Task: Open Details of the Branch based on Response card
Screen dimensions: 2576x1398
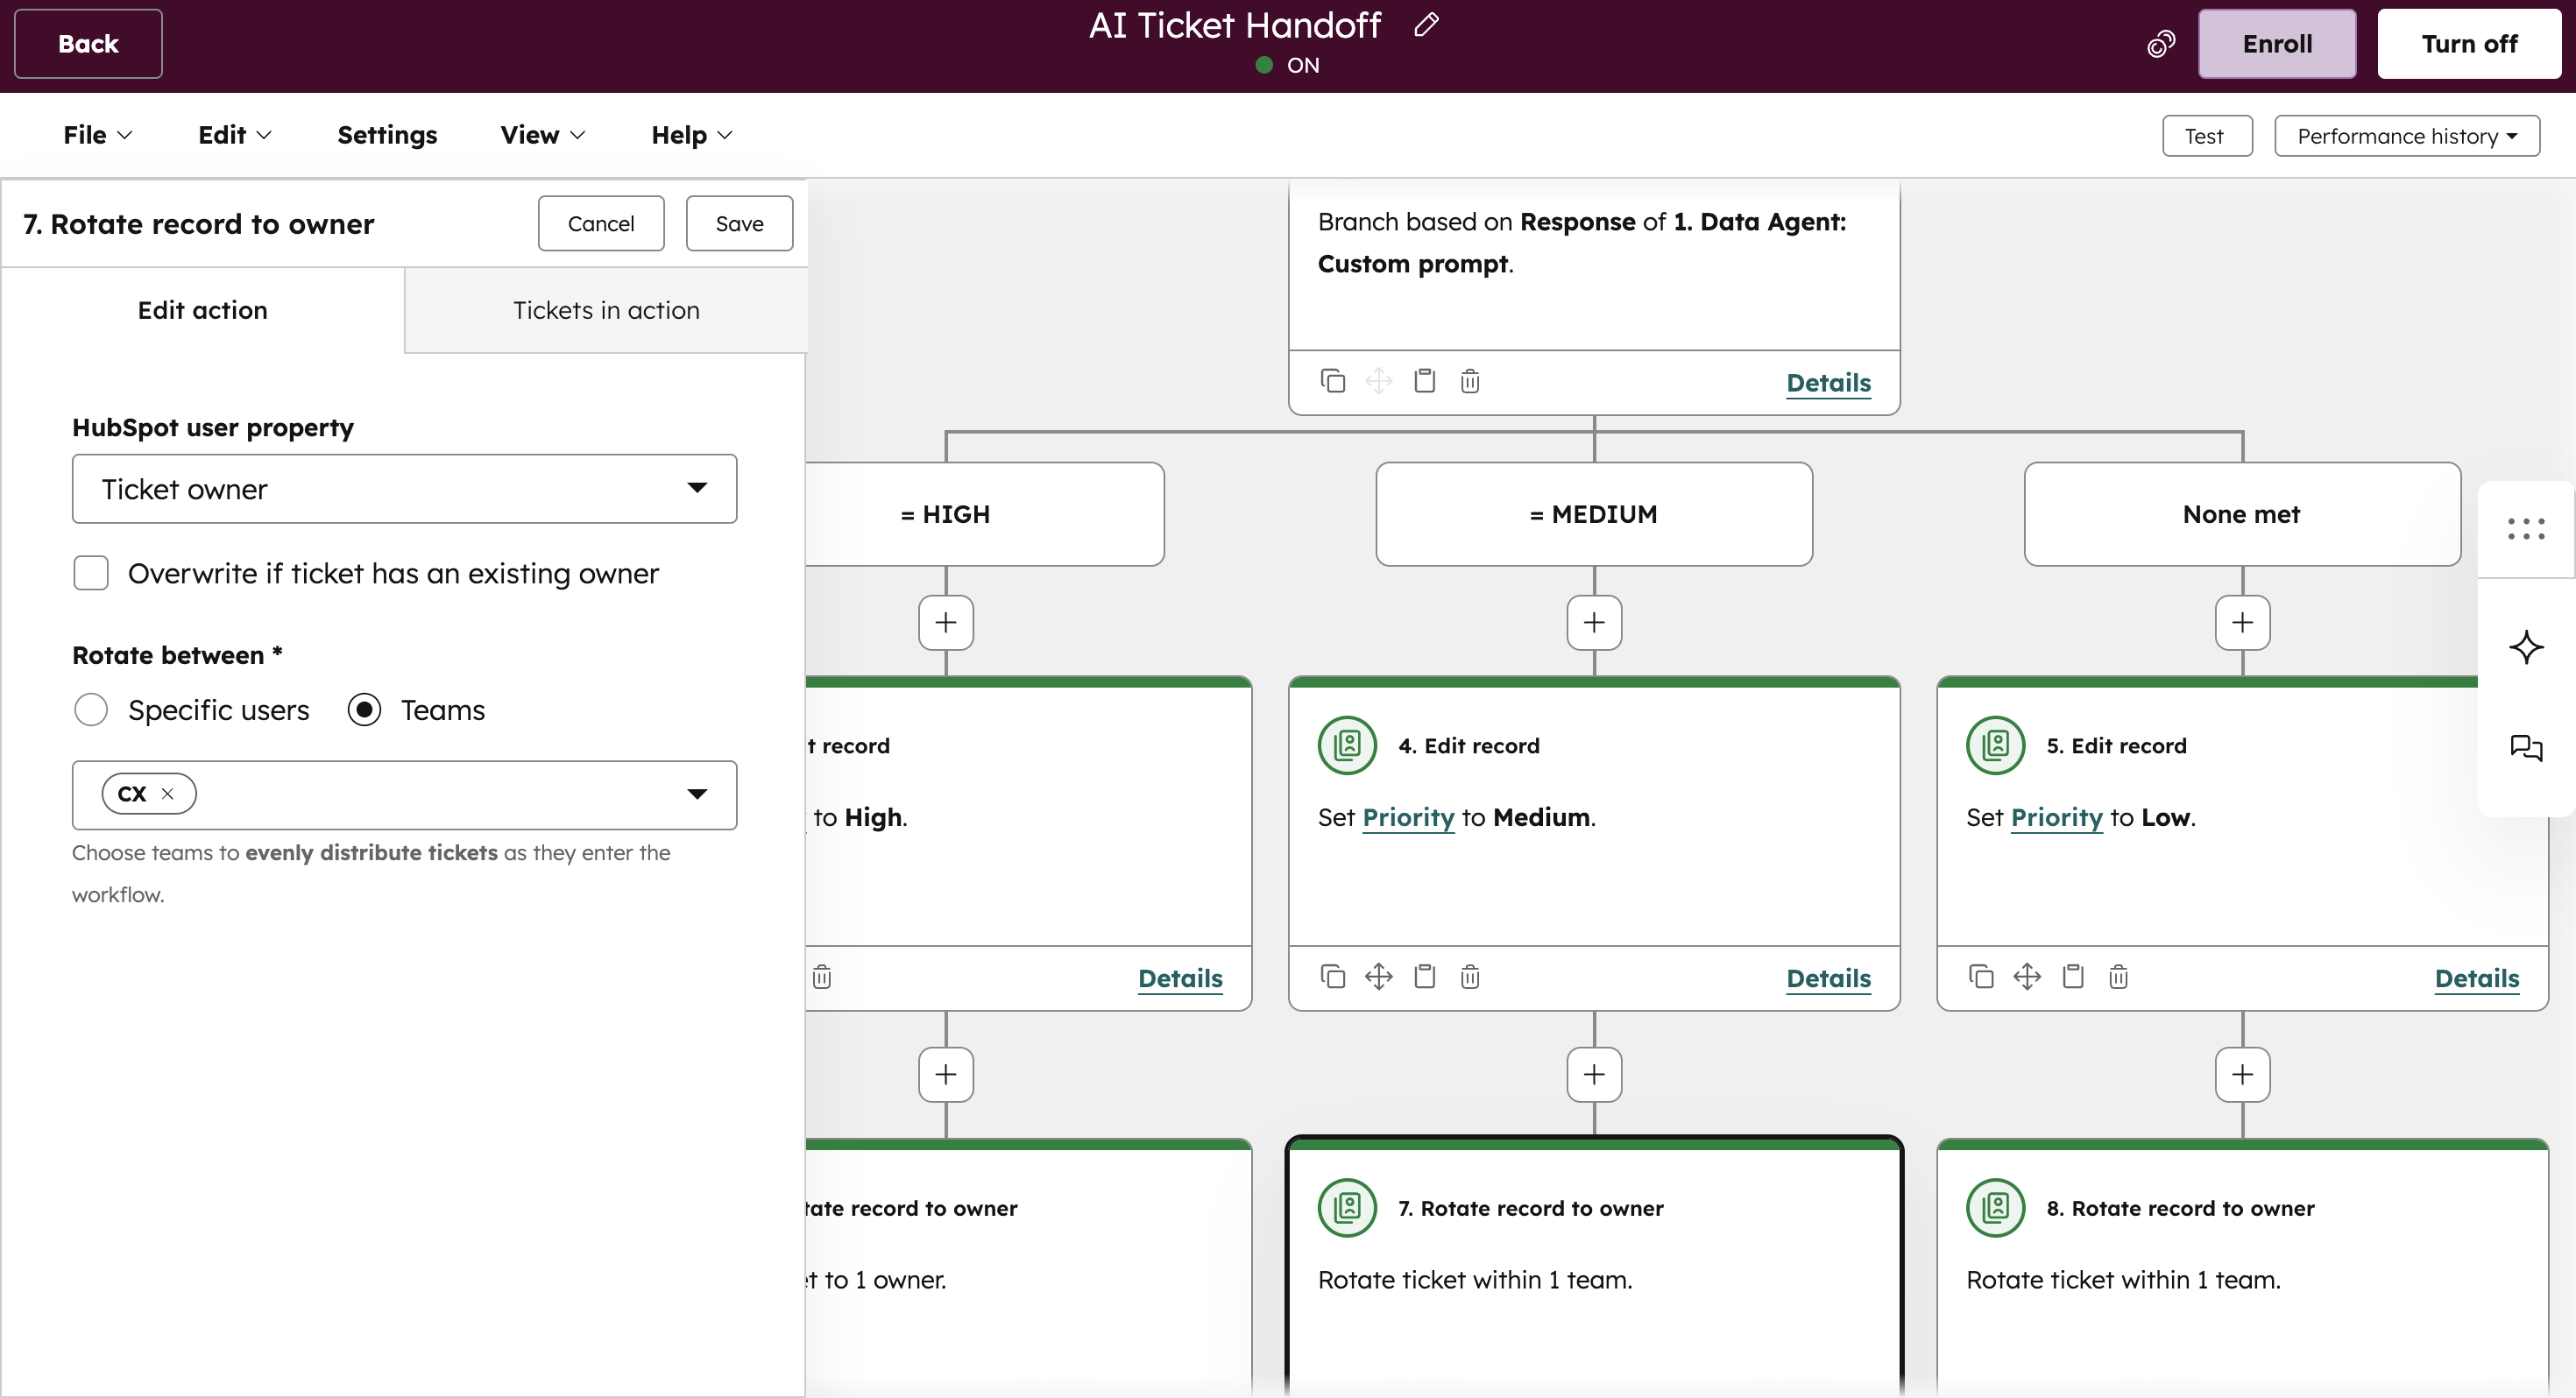Action: (x=1827, y=383)
